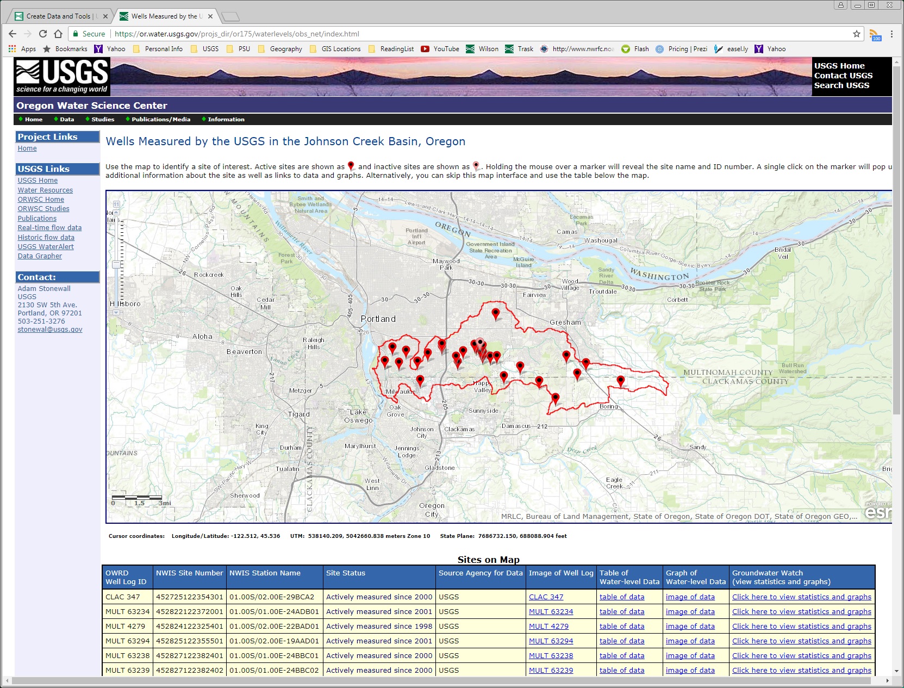The image size is (904, 688).
Task: Click the gray inactive well marker
Action: (x=480, y=343)
